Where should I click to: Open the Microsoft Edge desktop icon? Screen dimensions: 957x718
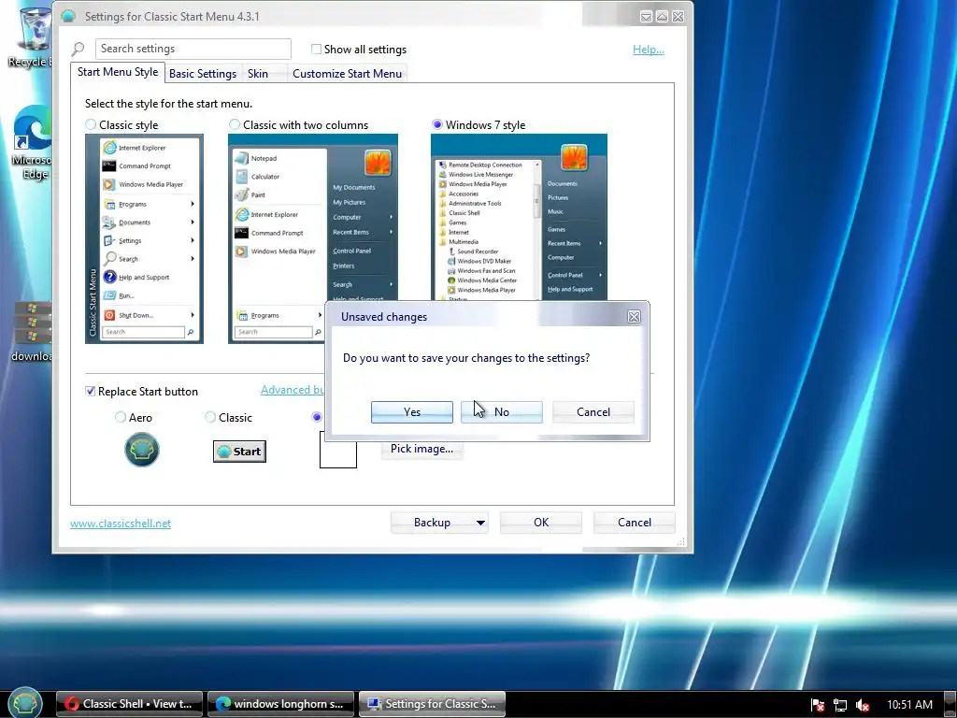click(32, 143)
